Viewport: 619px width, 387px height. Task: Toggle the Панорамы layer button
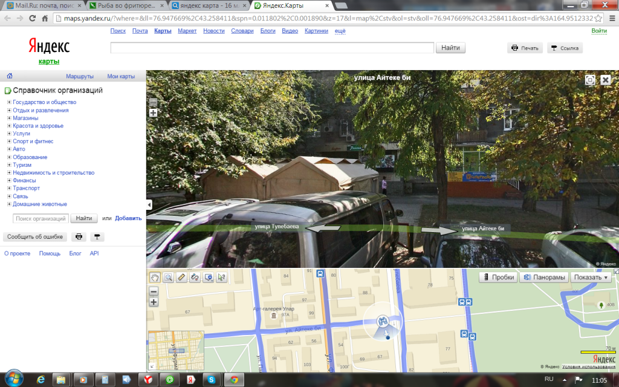pyautogui.click(x=545, y=277)
